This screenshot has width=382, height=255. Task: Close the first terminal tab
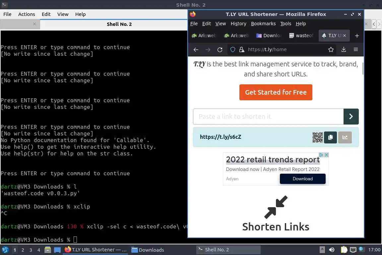pos(34,24)
